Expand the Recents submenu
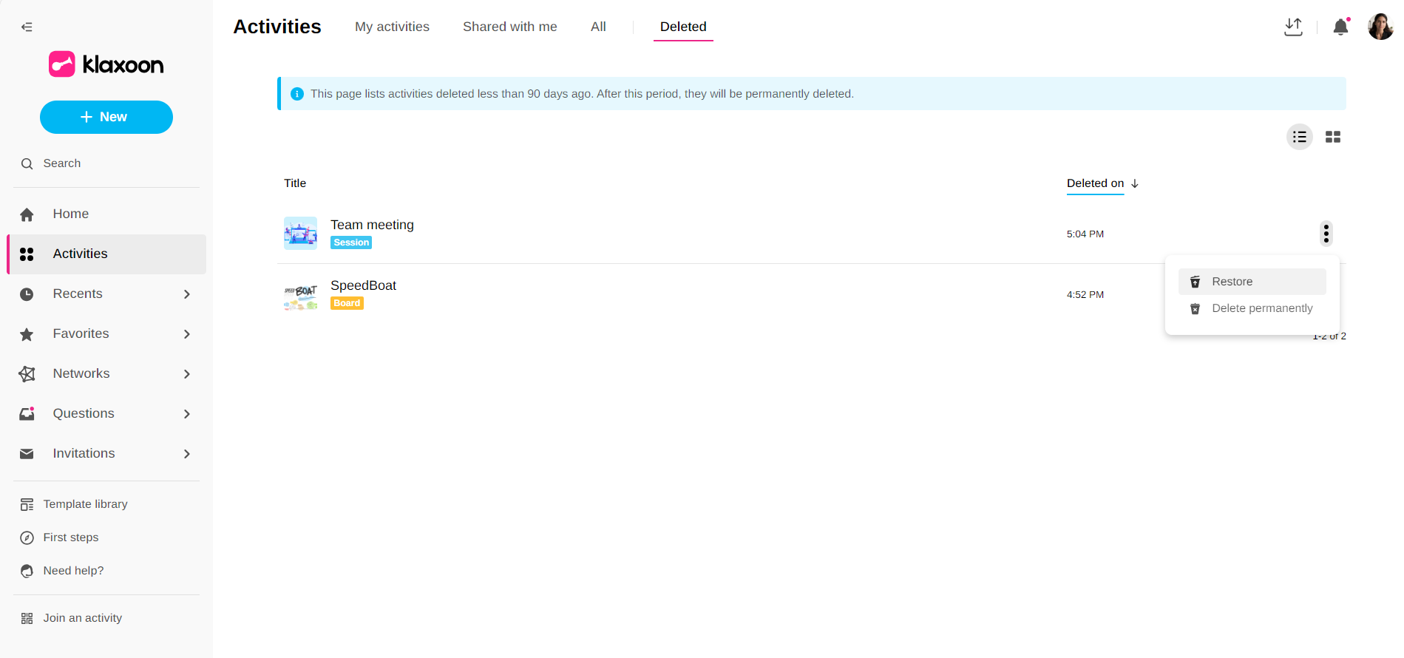Viewport: 1404px width, 658px height. 186,294
